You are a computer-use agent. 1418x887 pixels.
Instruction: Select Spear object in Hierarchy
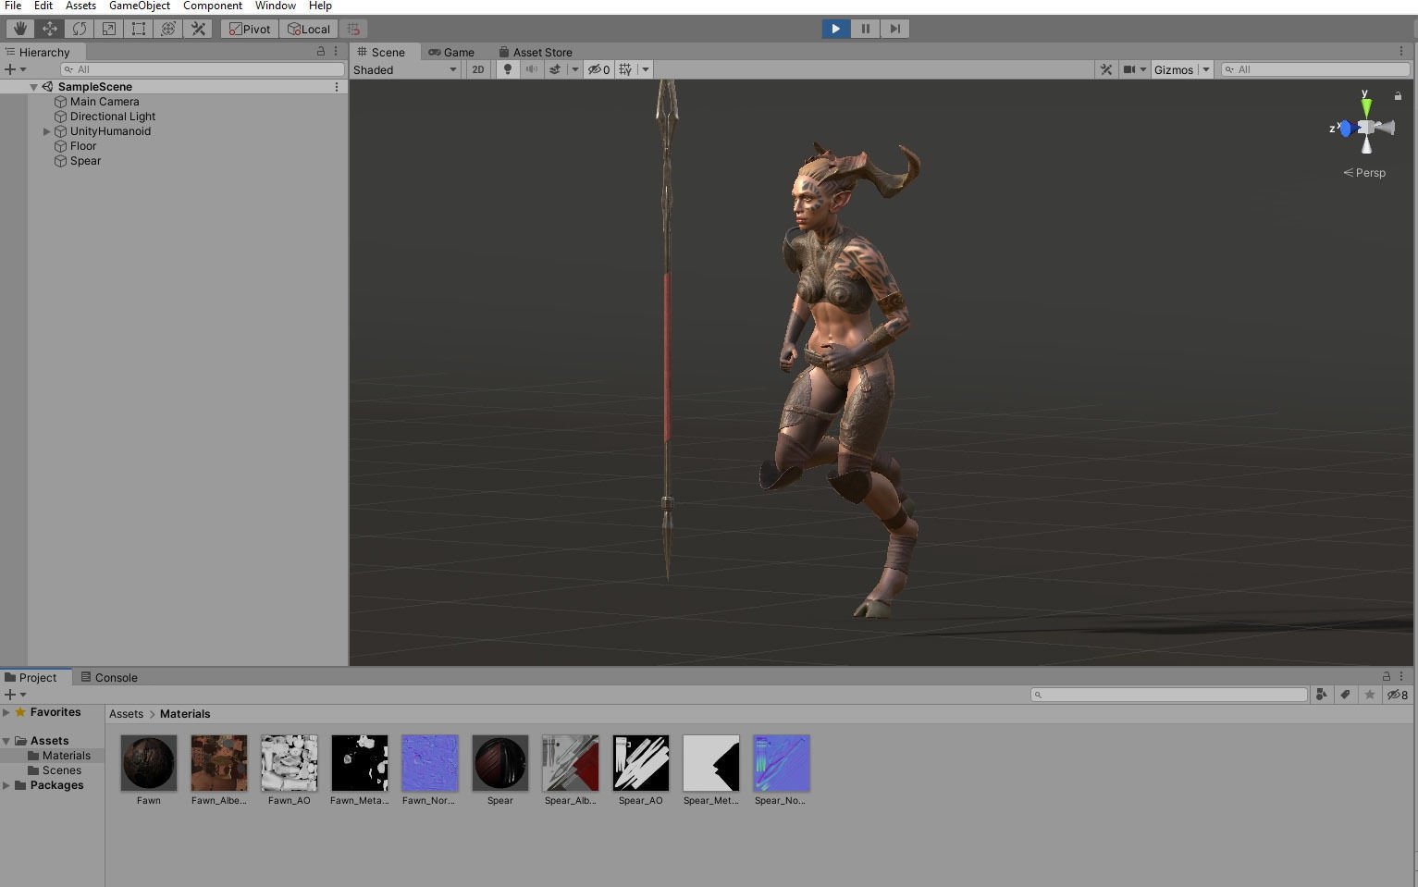[x=85, y=161]
